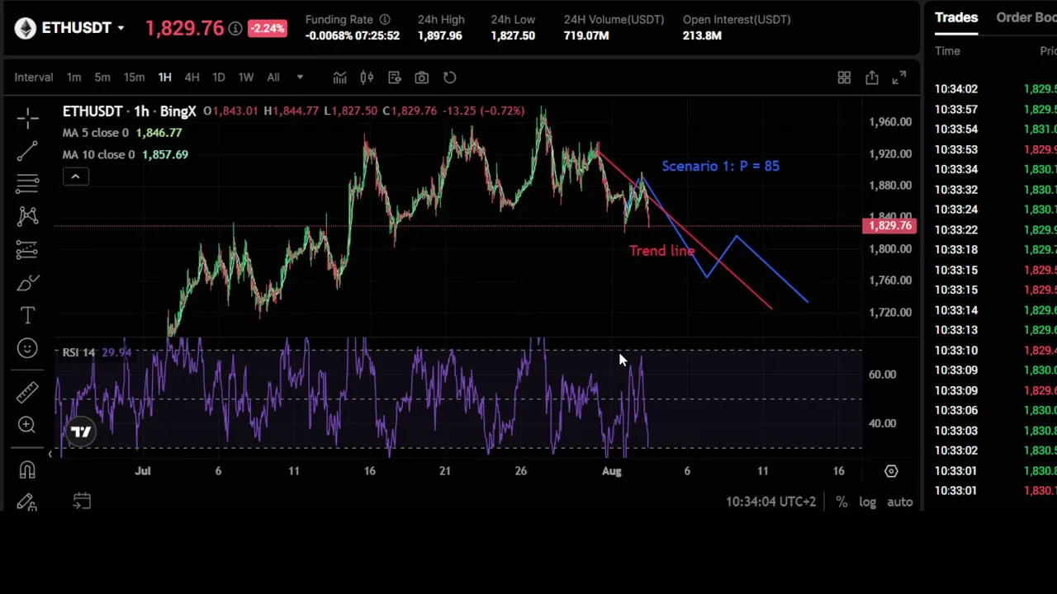This screenshot has width=1057, height=594.
Task: Toggle auto scale mode
Action: point(899,502)
